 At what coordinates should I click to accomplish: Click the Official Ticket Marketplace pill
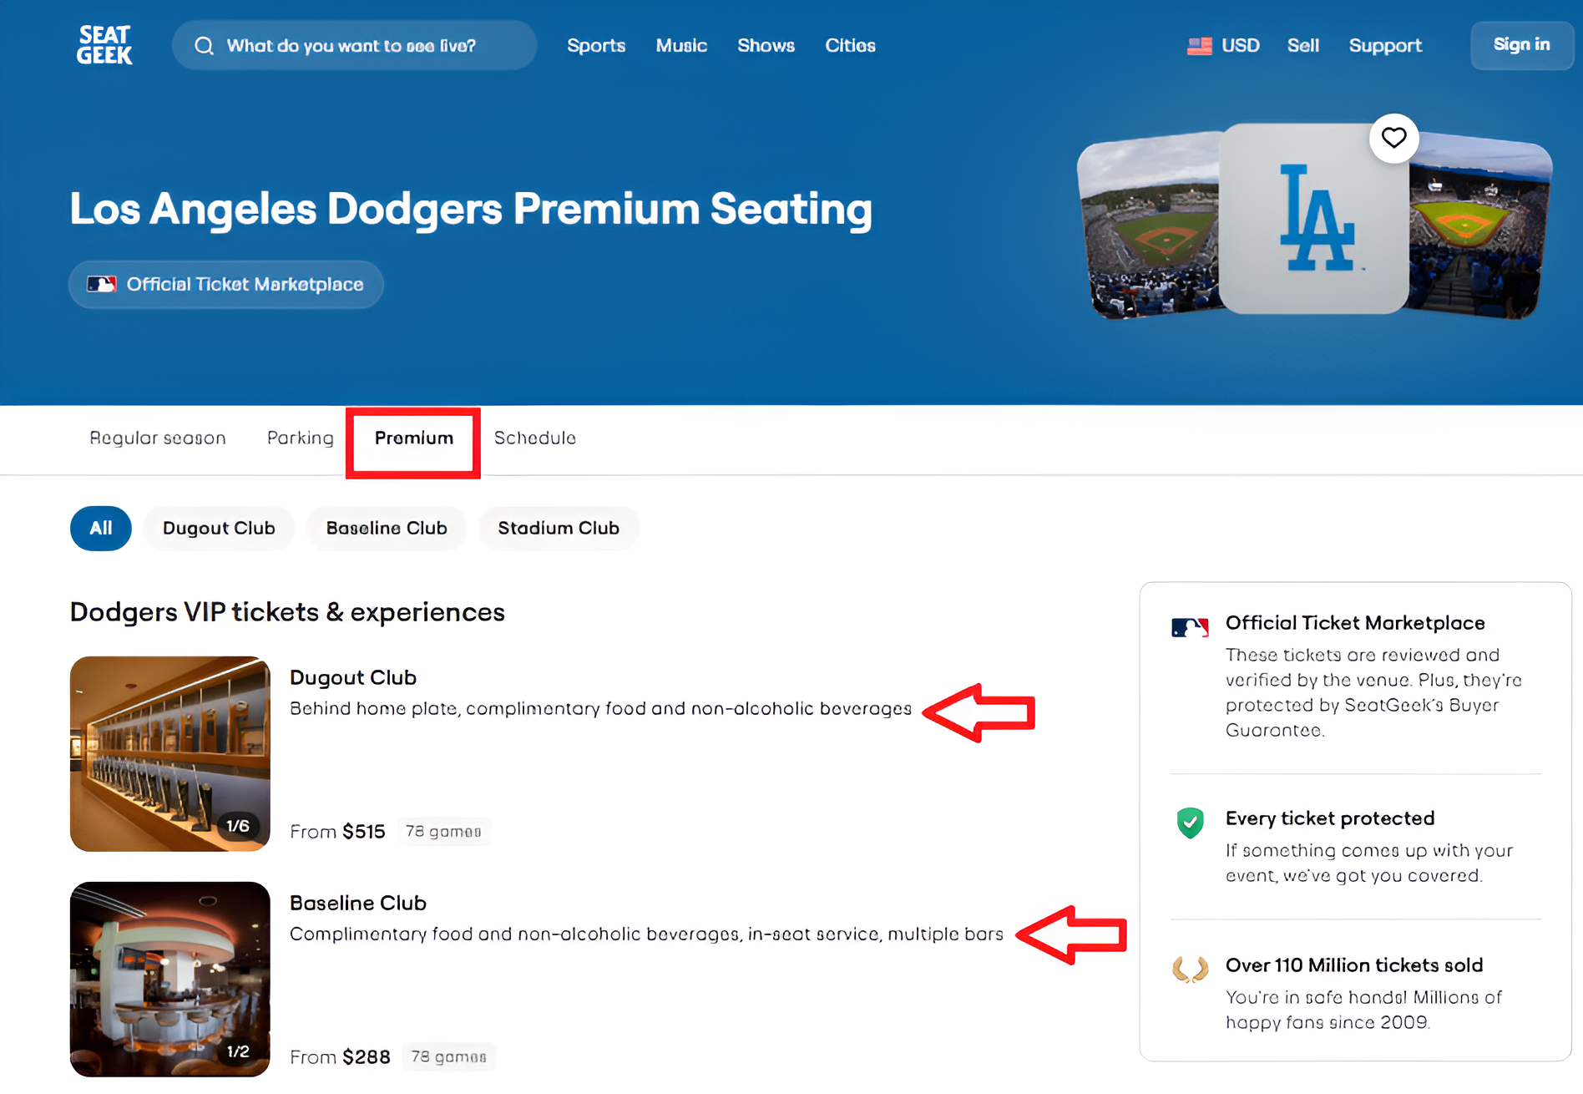pos(226,285)
